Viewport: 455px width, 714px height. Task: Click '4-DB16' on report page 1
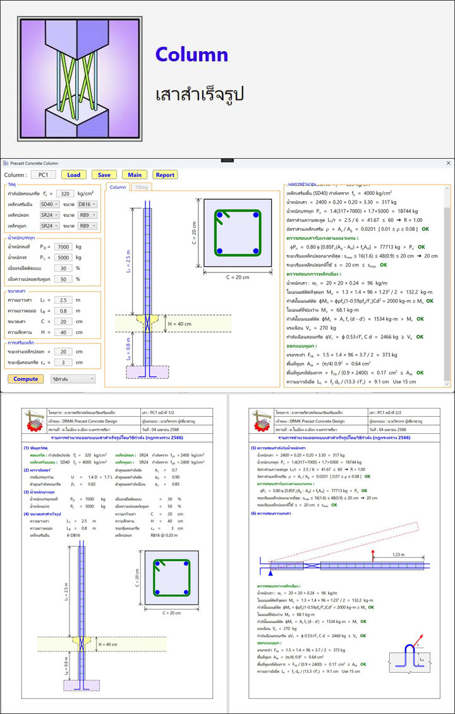(x=73, y=536)
